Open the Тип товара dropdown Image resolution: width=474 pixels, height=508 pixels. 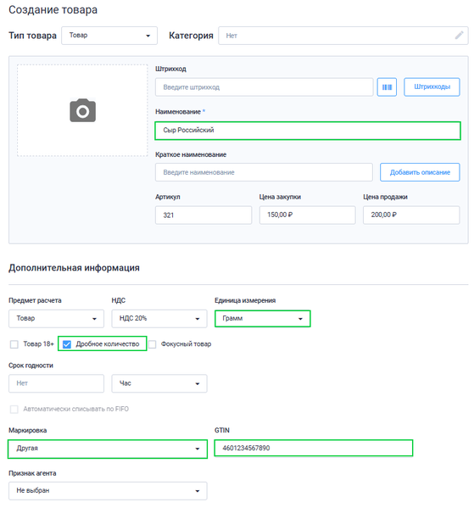point(109,36)
